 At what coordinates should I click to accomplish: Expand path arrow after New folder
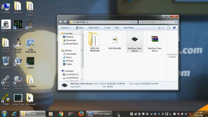point(87,22)
